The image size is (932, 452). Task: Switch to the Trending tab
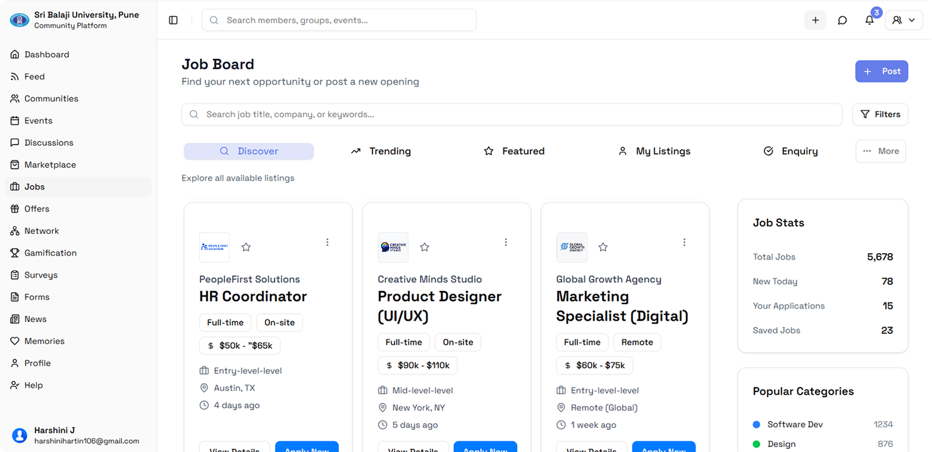point(381,152)
